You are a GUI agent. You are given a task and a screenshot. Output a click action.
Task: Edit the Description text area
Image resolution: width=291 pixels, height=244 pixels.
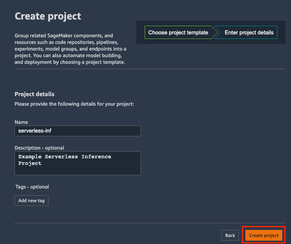[78, 163]
